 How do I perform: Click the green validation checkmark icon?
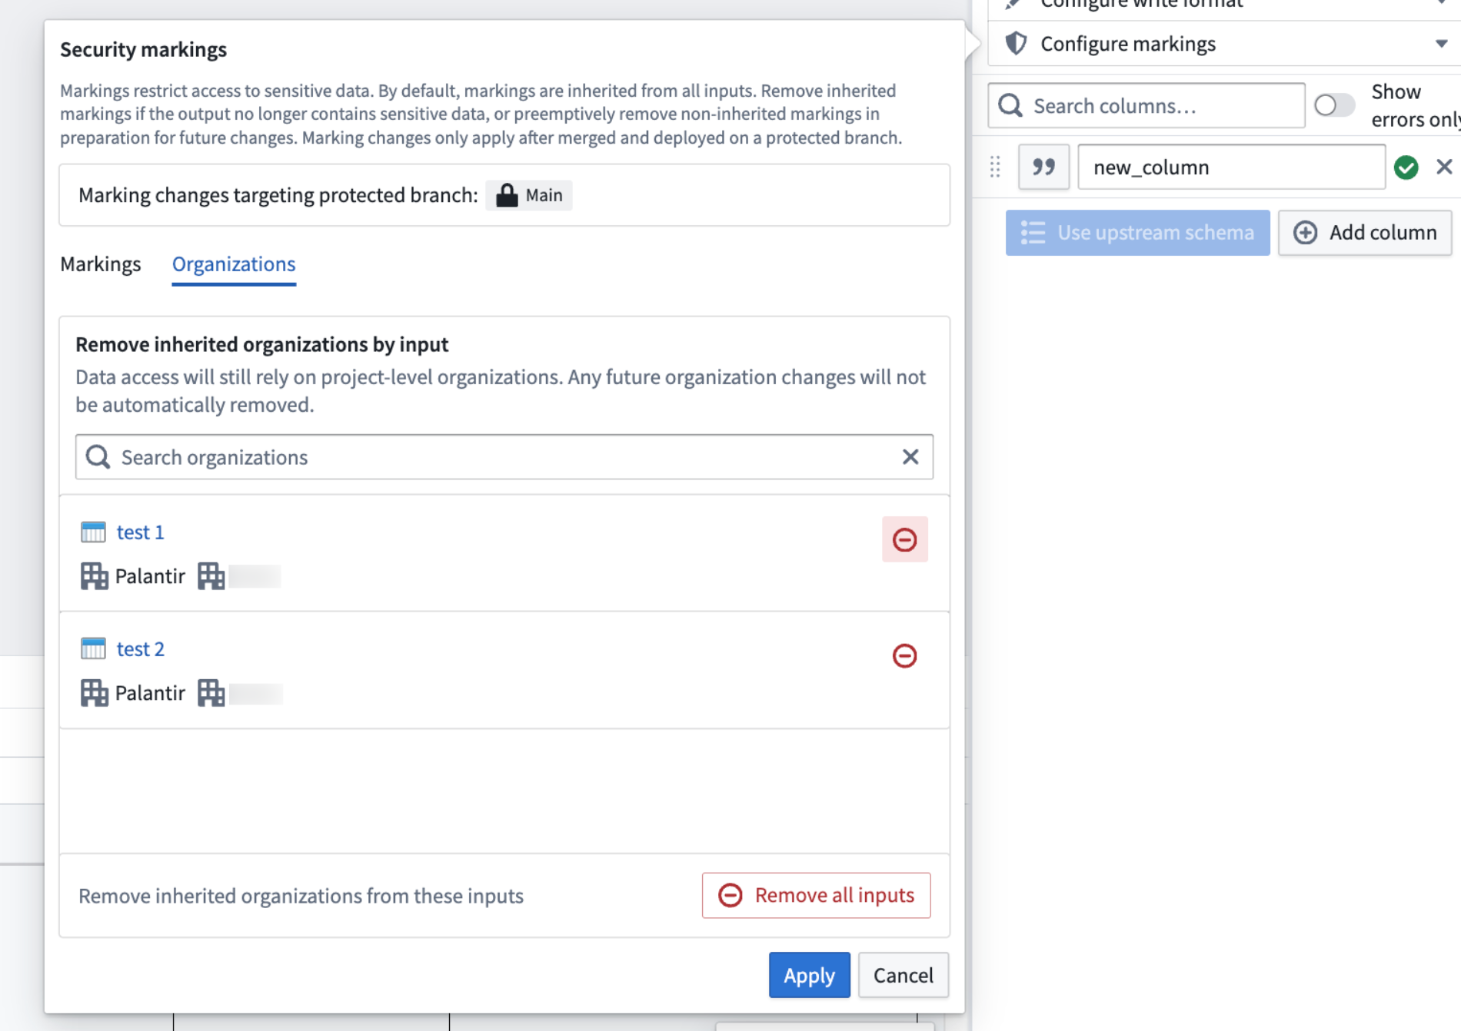(x=1406, y=167)
